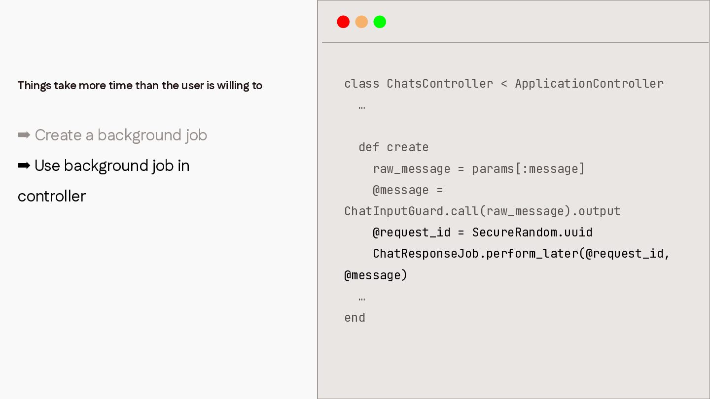Click the arrow before 'Use background job in'
The image size is (710, 399).
point(24,166)
